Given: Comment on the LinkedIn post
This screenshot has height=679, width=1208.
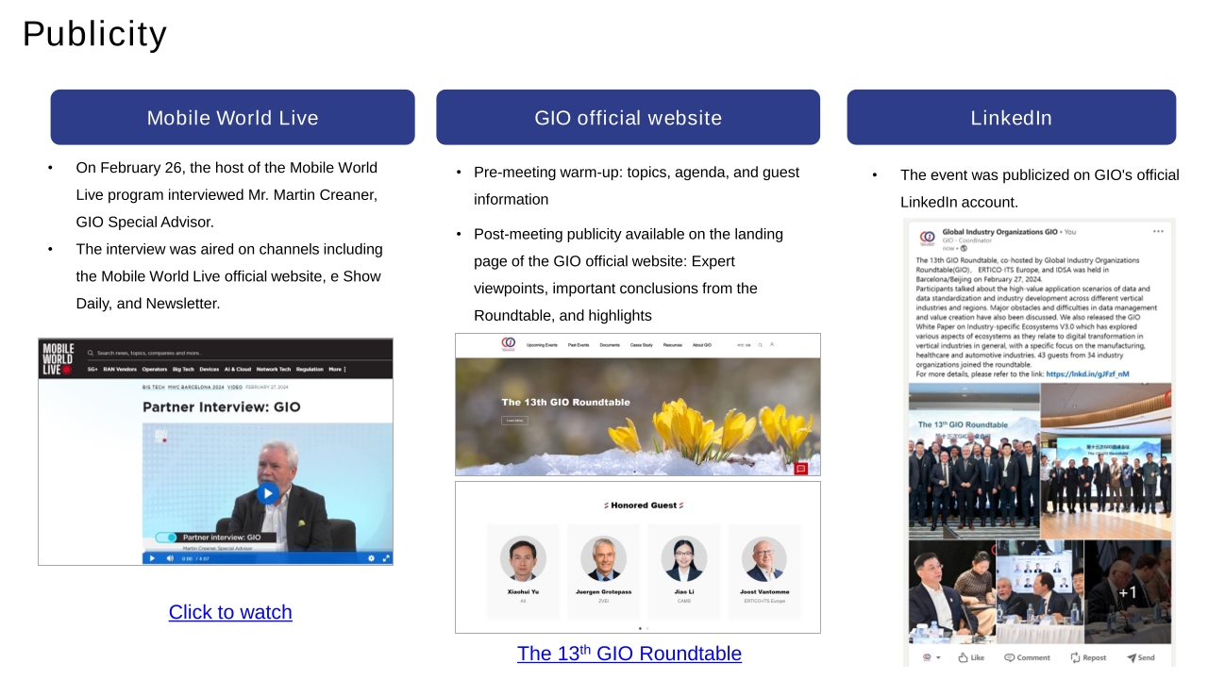Looking at the screenshot, I should (x=1027, y=657).
